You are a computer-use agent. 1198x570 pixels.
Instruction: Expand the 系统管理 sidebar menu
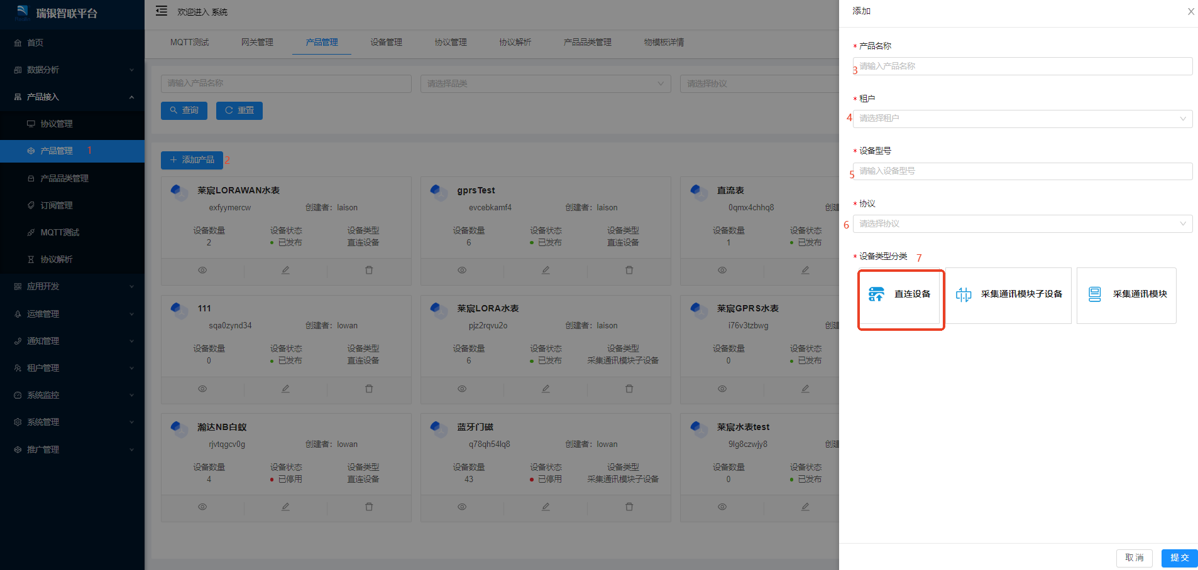(72, 422)
